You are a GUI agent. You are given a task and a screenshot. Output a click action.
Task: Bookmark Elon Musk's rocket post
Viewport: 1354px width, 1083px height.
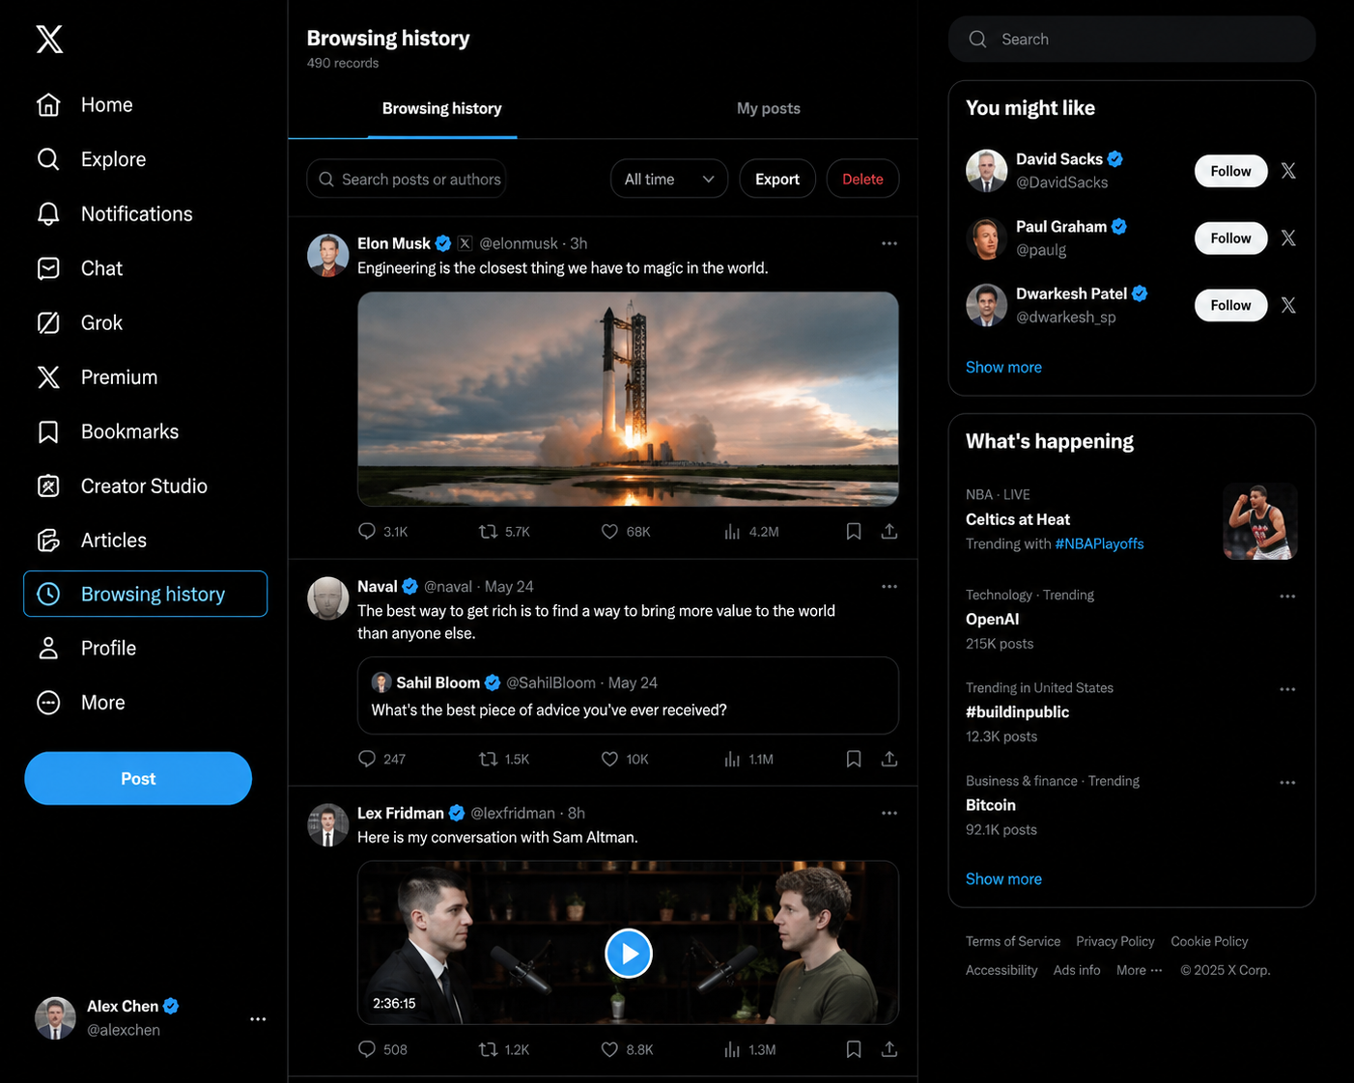click(854, 531)
